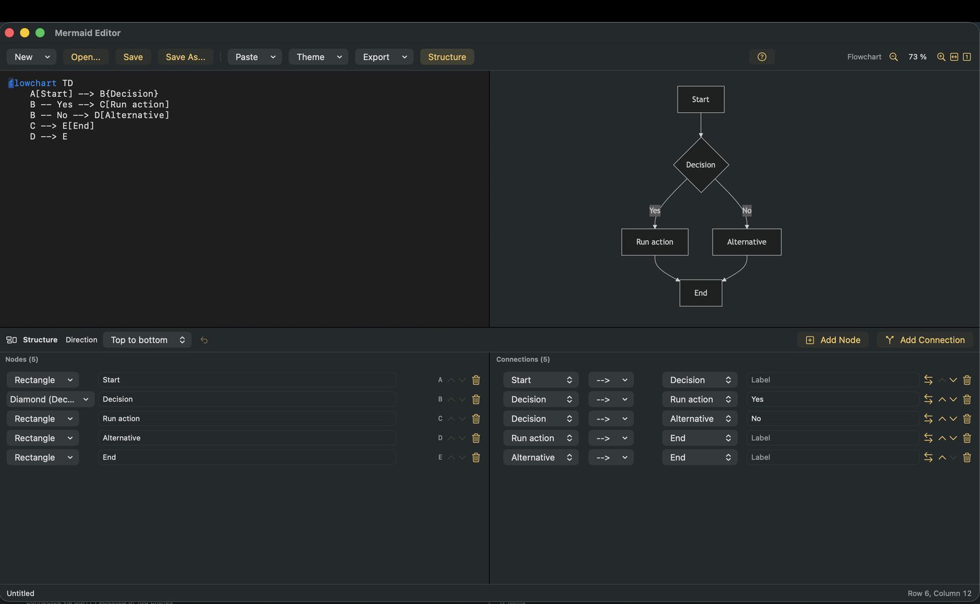Move the Alternative to End connection up
The height and width of the screenshot is (604, 980).
coord(942,458)
